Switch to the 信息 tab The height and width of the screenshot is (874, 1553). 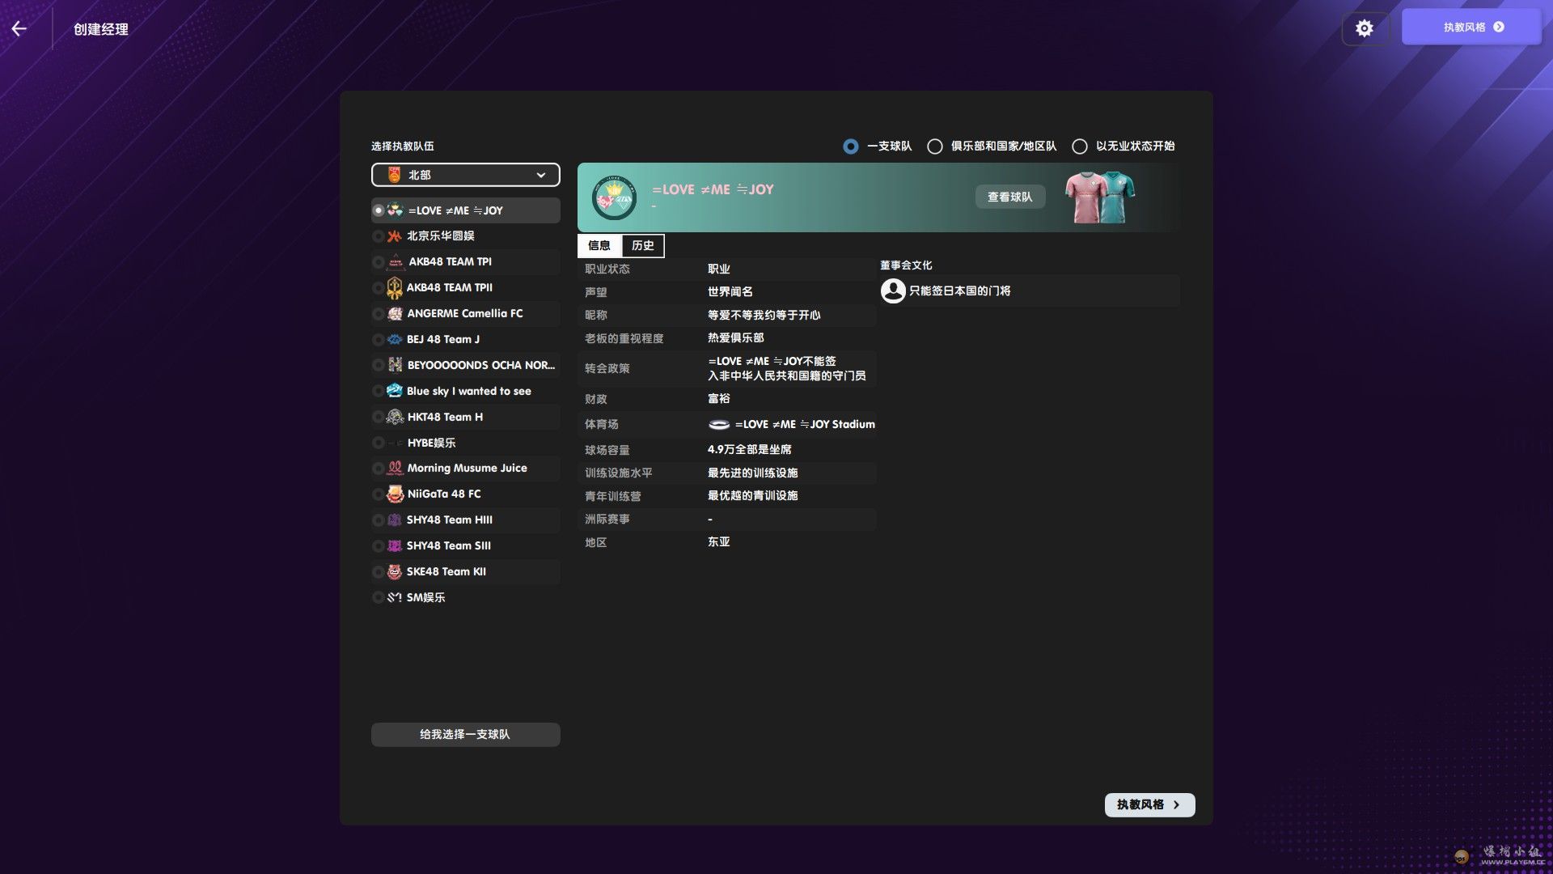coord(599,246)
